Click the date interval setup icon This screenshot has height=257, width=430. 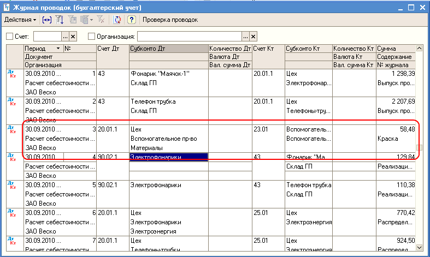(x=47, y=20)
